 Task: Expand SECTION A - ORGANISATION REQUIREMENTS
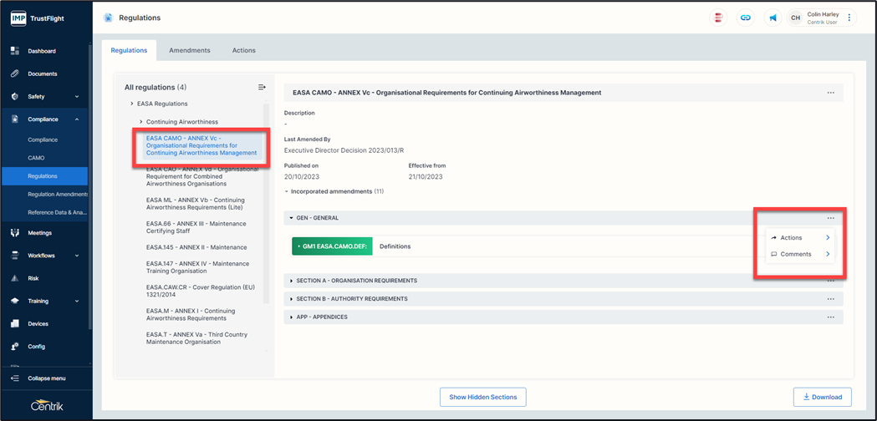(356, 281)
